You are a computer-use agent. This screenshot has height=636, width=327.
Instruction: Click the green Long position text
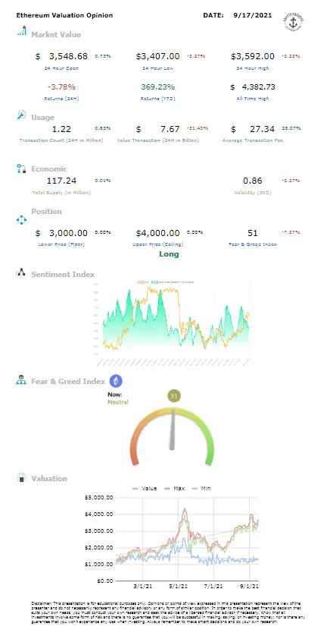169,254
